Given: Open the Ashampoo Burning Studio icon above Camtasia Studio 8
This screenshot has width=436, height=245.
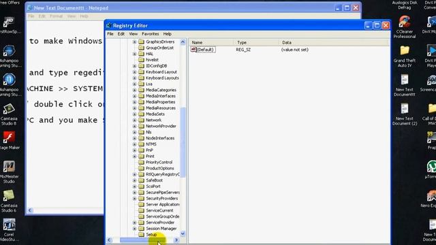Looking at the screenshot, I should [x=9, y=80].
